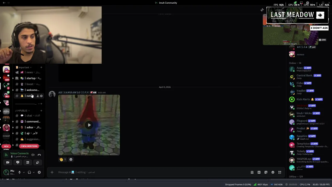Play the gnome video attachment
Viewport: 332px width, 187px height.
click(x=89, y=125)
